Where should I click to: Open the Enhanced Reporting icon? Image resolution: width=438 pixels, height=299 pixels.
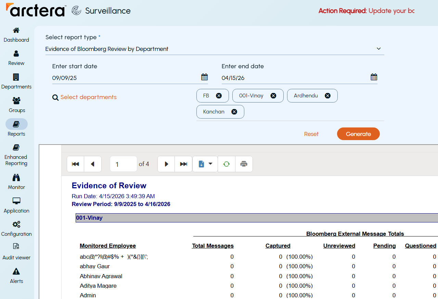click(16, 147)
